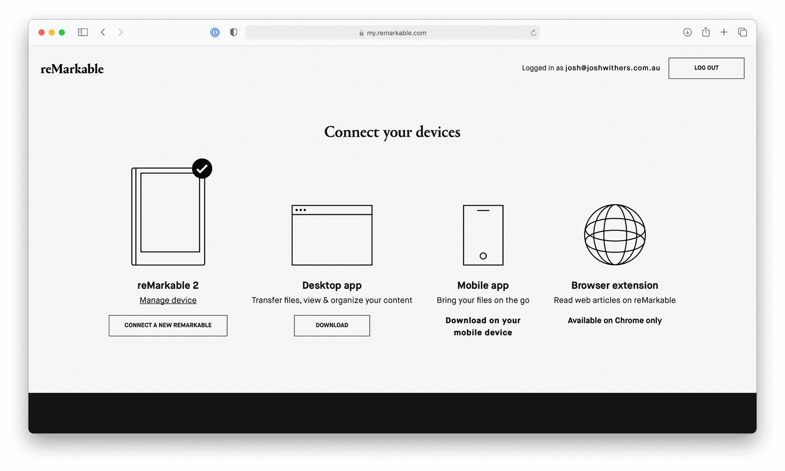Click the Desktop app window icon
This screenshot has width=785, height=471.
(332, 235)
